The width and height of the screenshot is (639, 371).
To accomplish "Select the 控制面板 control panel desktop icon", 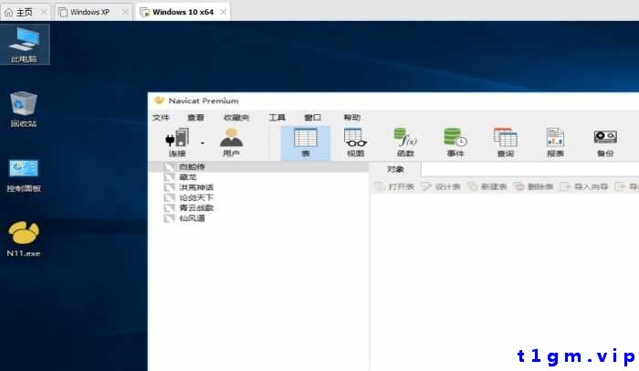I will pyautogui.click(x=24, y=175).
